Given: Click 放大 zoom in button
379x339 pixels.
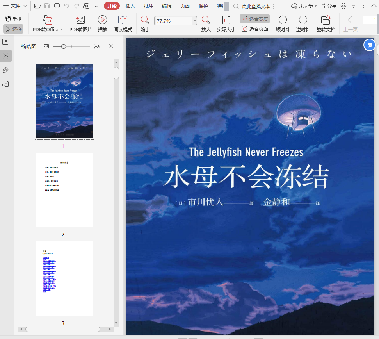Looking at the screenshot, I should [206, 23].
